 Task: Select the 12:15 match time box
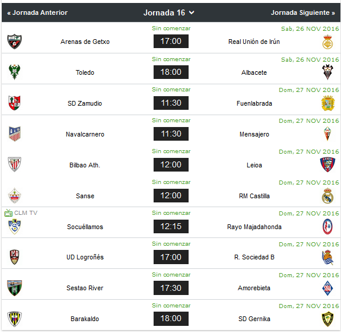(x=171, y=226)
